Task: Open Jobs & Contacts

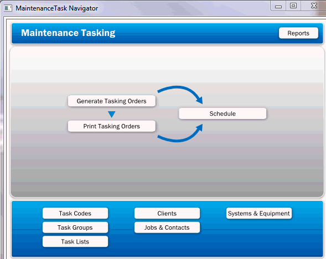Action: 167,227
